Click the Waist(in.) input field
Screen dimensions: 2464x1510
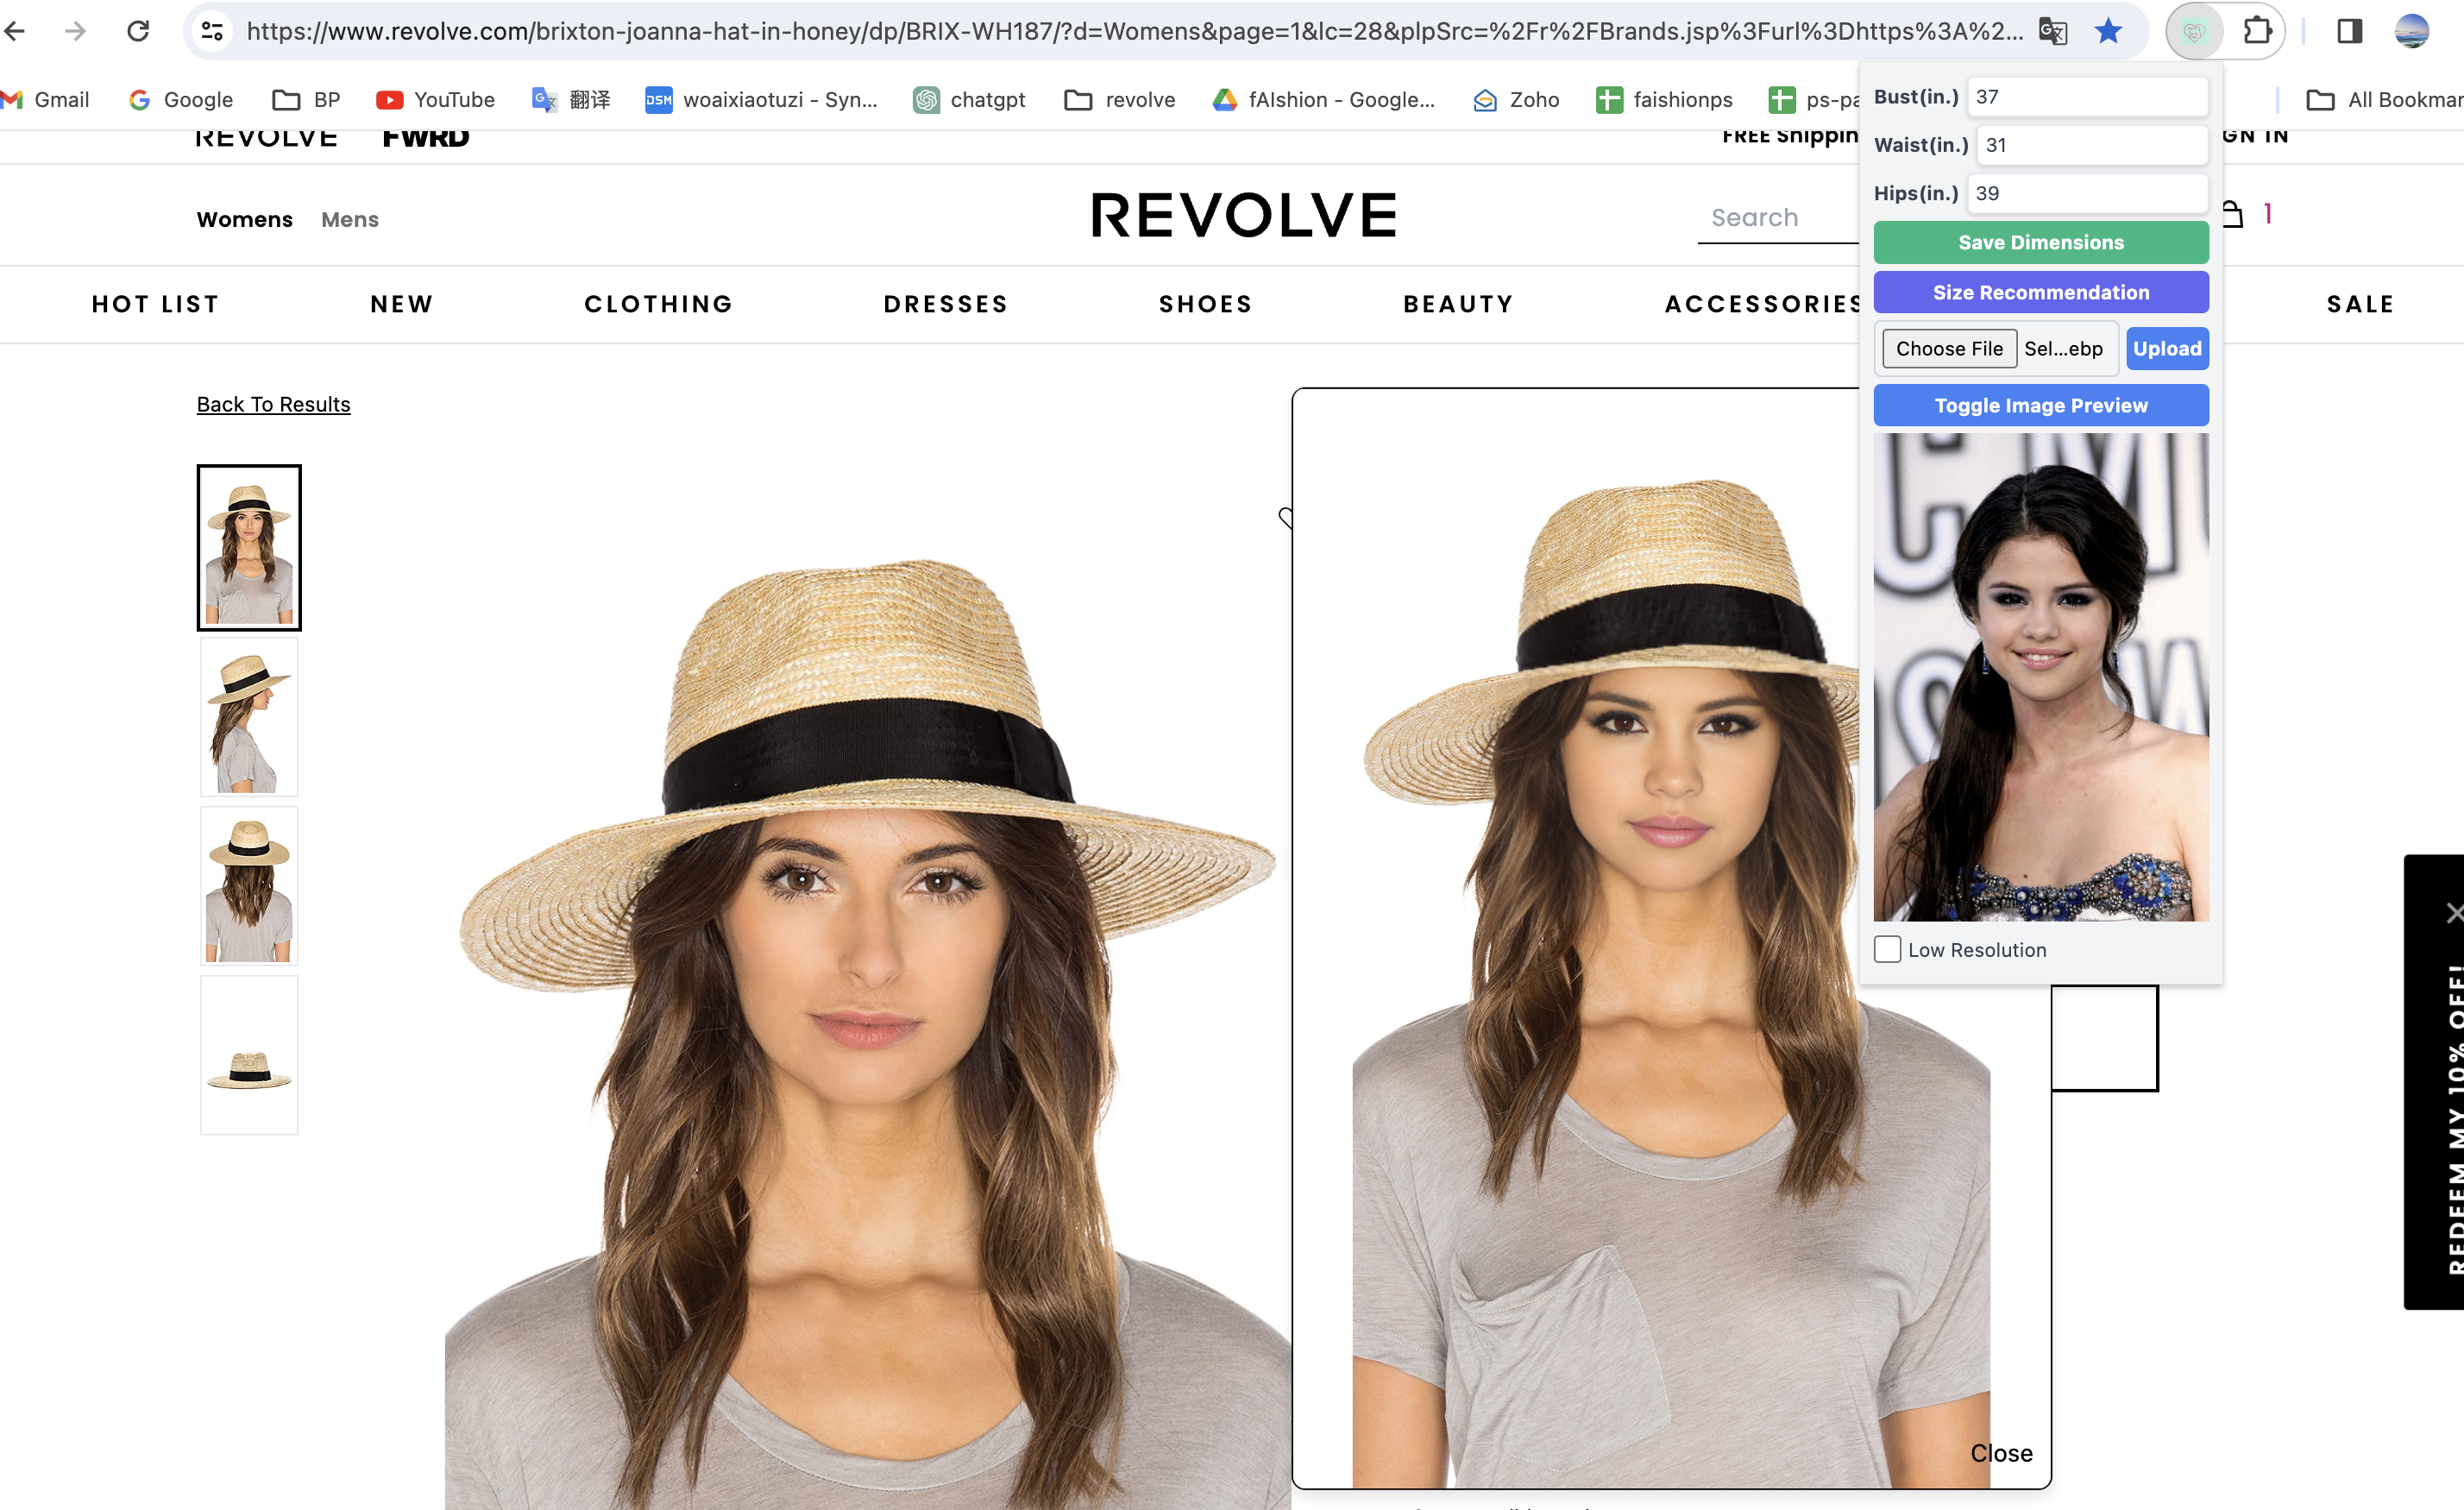click(2090, 145)
